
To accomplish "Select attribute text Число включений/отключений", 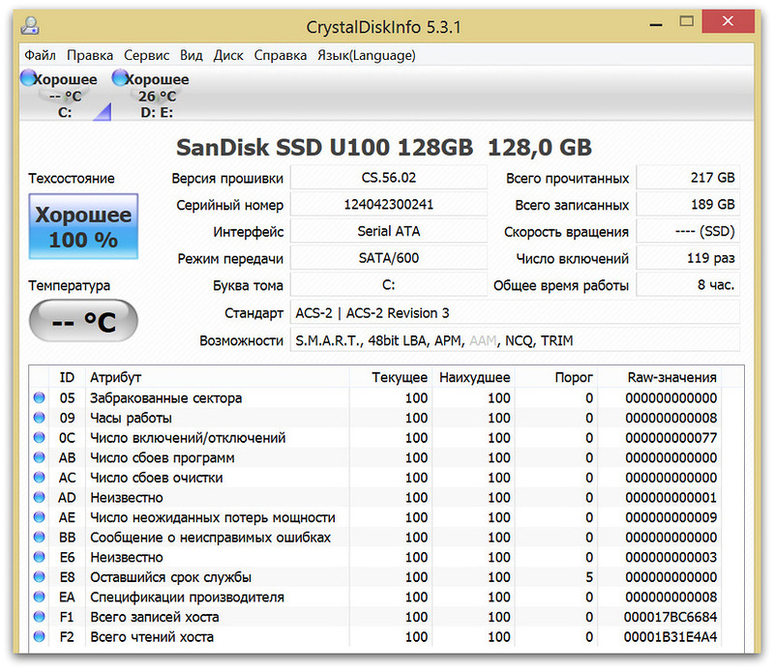I will (188, 438).
